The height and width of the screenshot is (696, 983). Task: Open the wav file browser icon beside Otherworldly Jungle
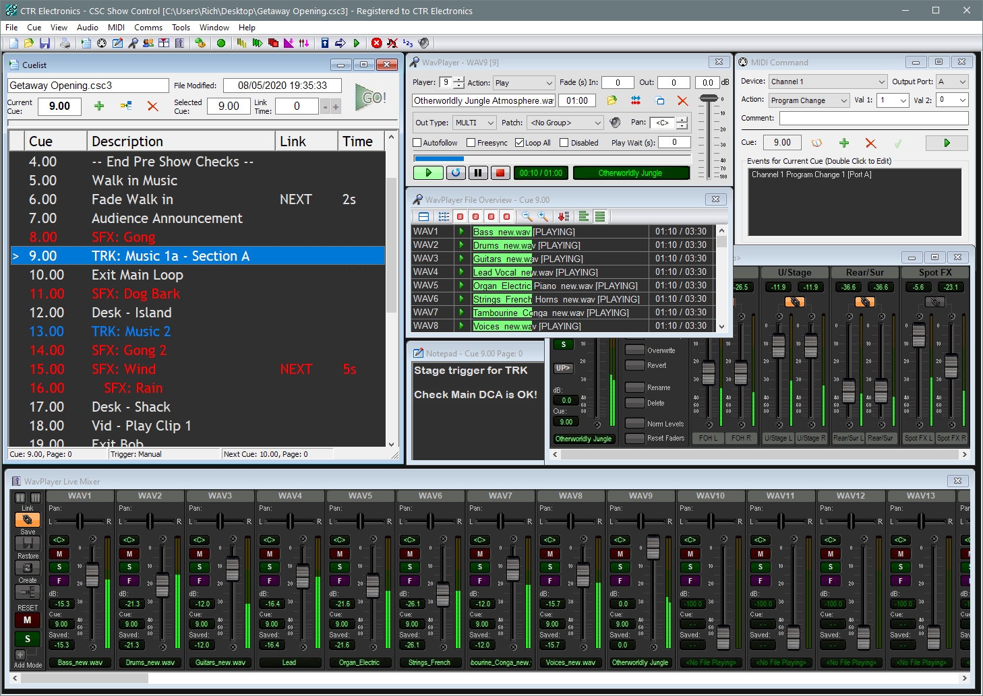[612, 100]
